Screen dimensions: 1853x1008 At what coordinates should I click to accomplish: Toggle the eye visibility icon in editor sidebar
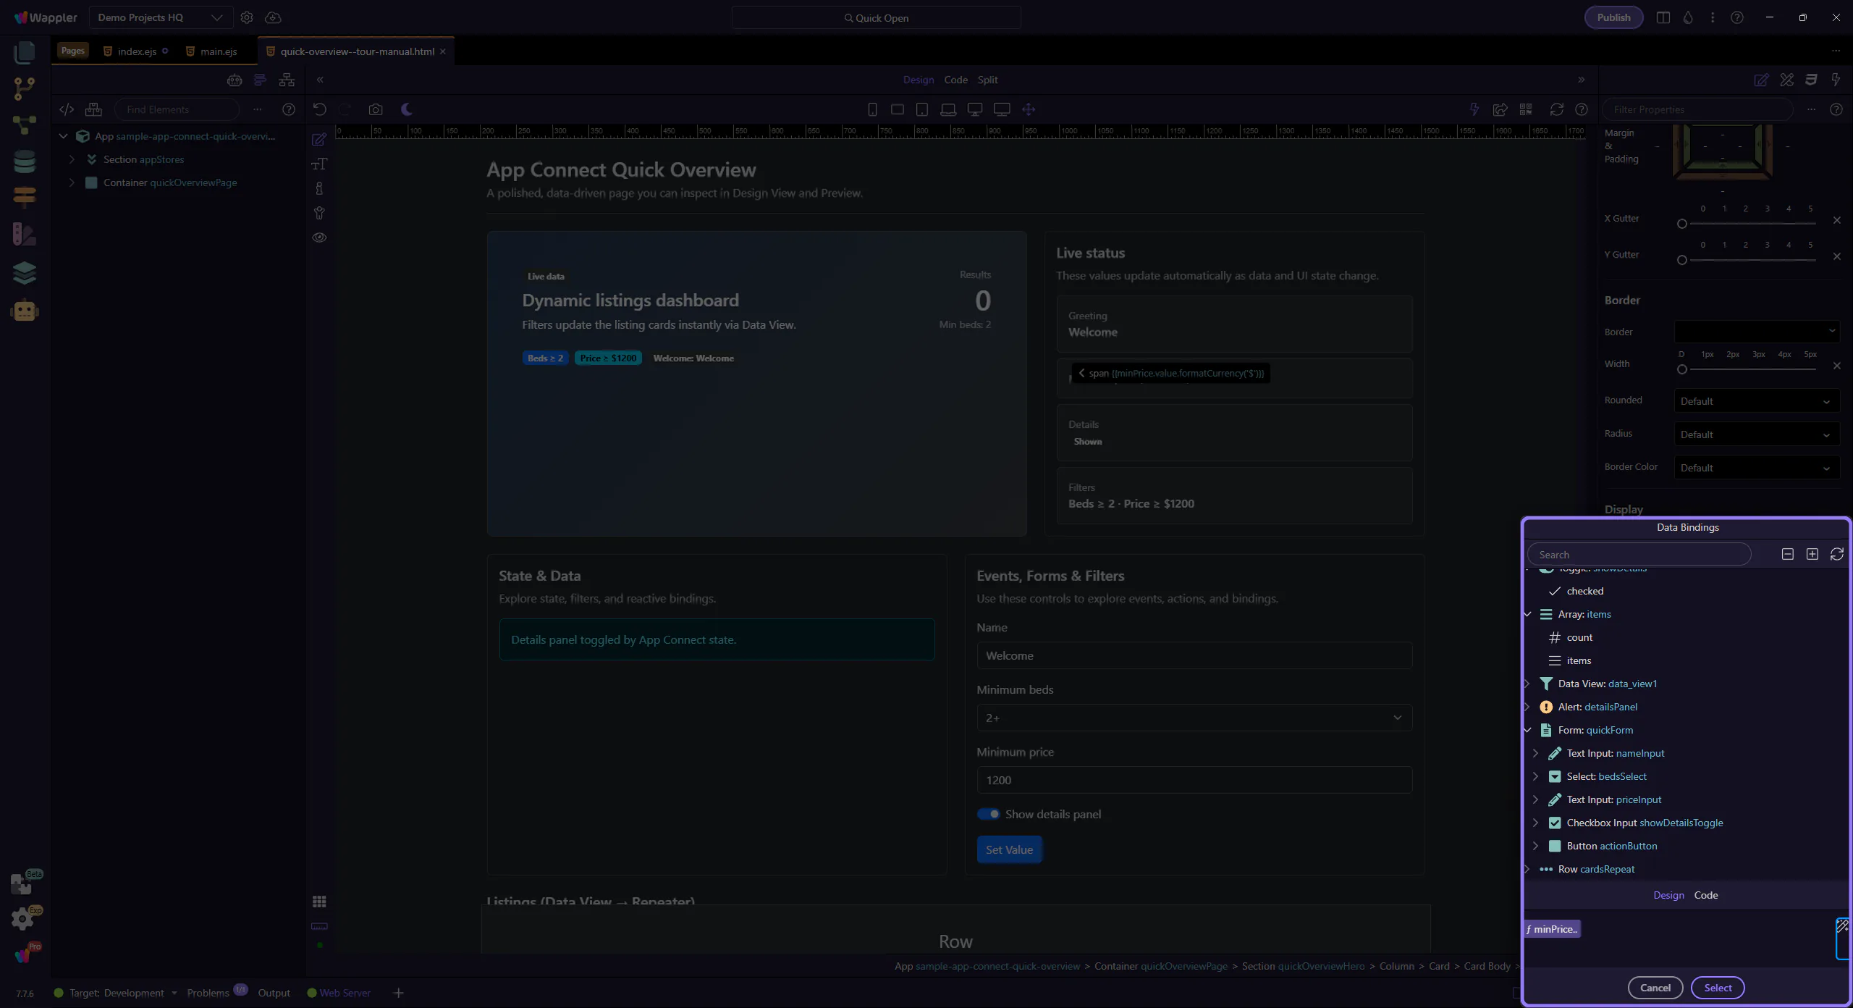coord(319,238)
